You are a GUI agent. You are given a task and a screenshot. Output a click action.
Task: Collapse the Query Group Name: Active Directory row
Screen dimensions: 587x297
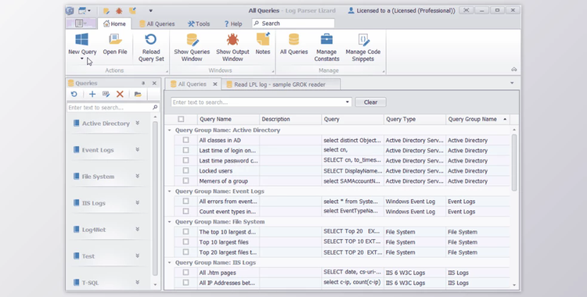click(169, 131)
